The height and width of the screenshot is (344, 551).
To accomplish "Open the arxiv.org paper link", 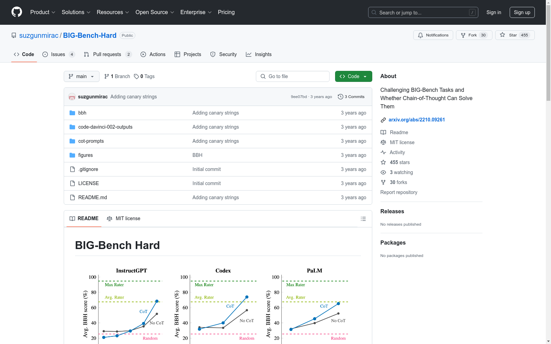I will click(x=416, y=120).
